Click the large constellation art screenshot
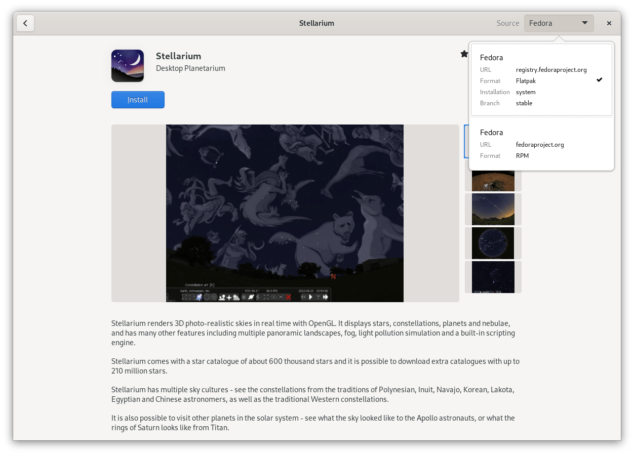Image resolution: width=634 pixels, height=455 pixels. pyautogui.click(x=285, y=213)
